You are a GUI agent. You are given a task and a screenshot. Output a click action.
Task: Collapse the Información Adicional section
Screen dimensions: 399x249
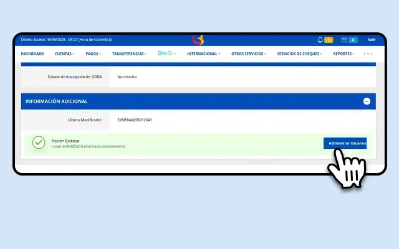coord(367,101)
